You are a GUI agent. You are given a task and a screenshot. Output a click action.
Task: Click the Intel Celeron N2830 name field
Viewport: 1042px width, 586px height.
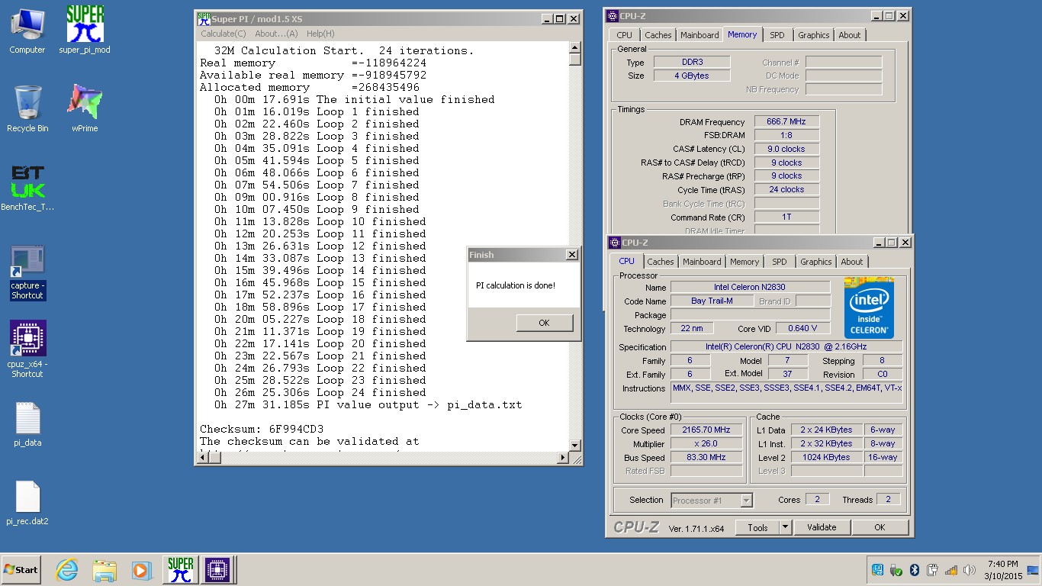point(750,288)
